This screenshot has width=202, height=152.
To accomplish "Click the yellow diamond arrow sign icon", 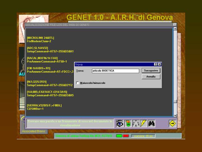I will [x=172, y=124].
